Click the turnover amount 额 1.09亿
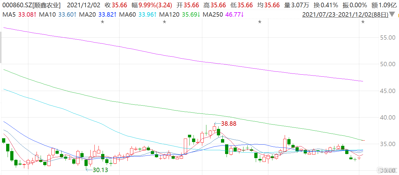 (x=384, y=5)
